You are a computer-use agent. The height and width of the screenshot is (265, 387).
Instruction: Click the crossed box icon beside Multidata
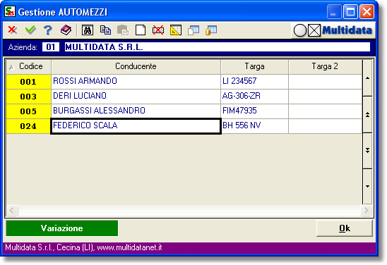(x=314, y=30)
